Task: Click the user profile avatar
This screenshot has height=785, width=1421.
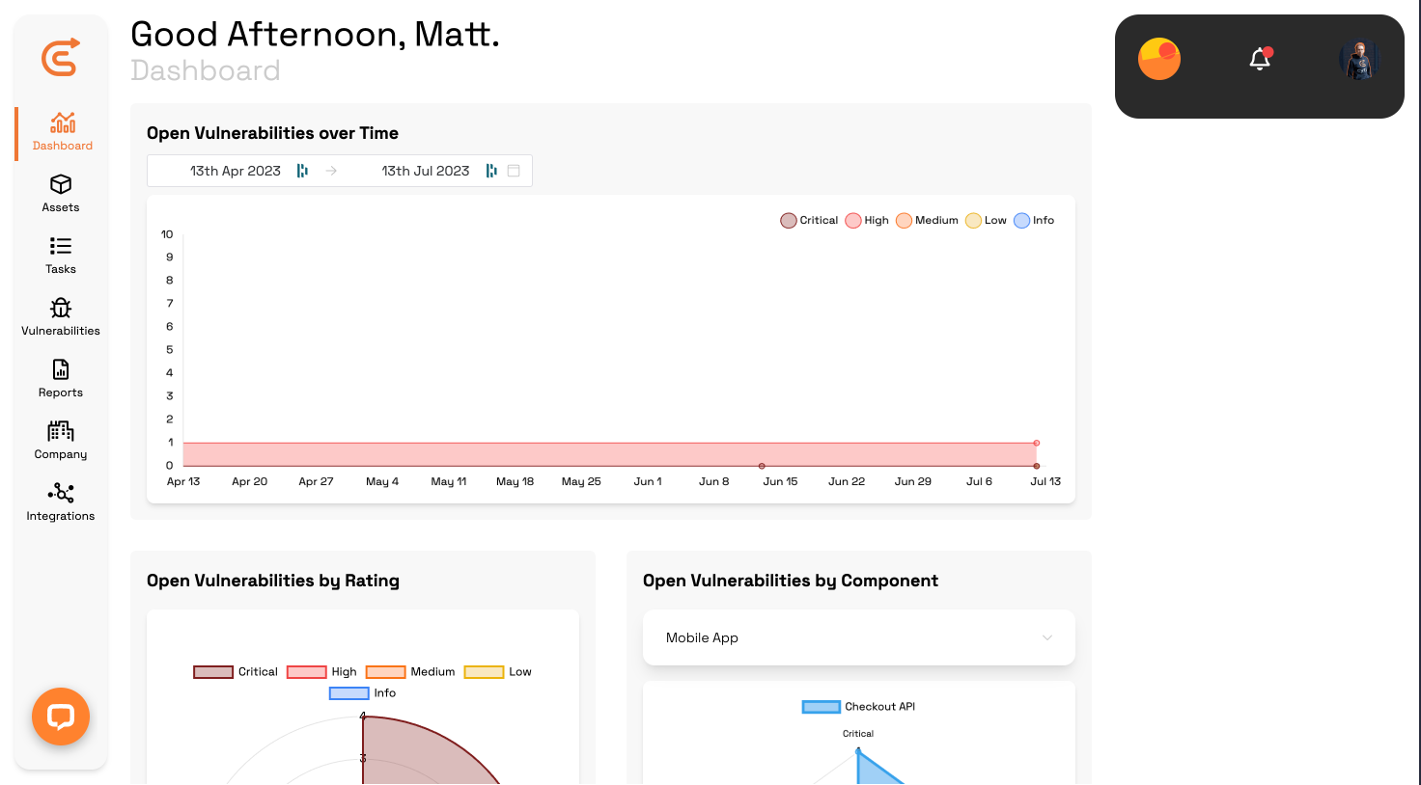Action: 1360,60
